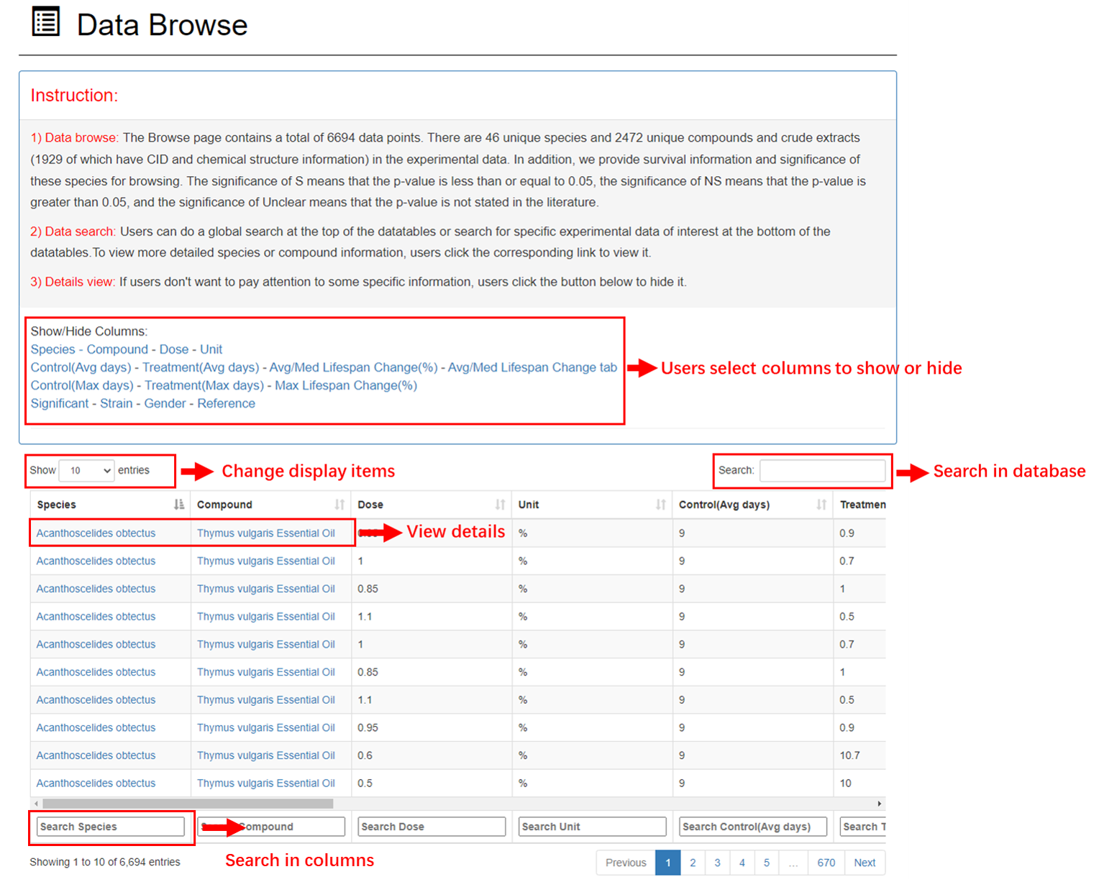The width and height of the screenshot is (1099, 882).
Task: Open the show entries count dropdown
Action: [86, 471]
